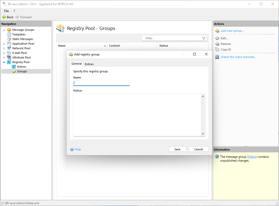The width and height of the screenshot is (279, 206).
Task: Select the Entries icon under Registry Pool
Action: pyautogui.click(x=14, y=67)
